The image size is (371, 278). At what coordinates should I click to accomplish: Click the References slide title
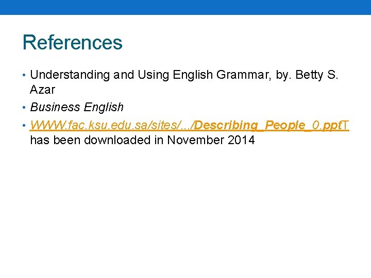[x=73, y=43]
